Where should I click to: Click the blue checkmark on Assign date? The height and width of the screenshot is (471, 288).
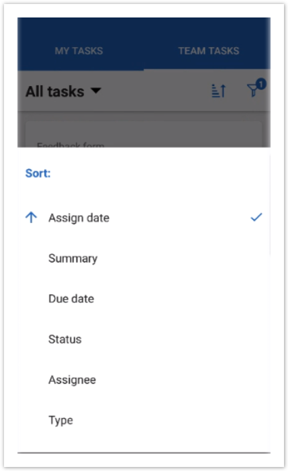point(256,217)
